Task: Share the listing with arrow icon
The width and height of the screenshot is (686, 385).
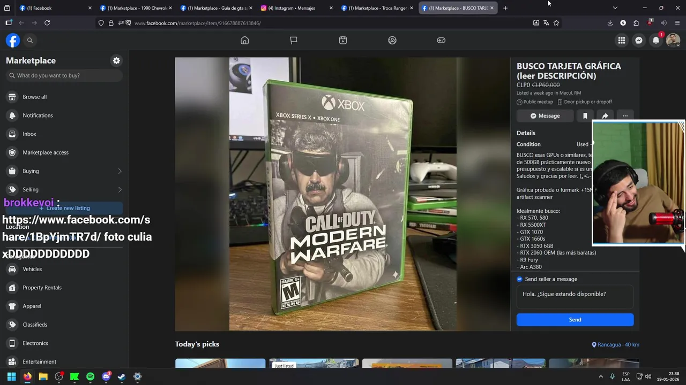Action: point(605,115)
